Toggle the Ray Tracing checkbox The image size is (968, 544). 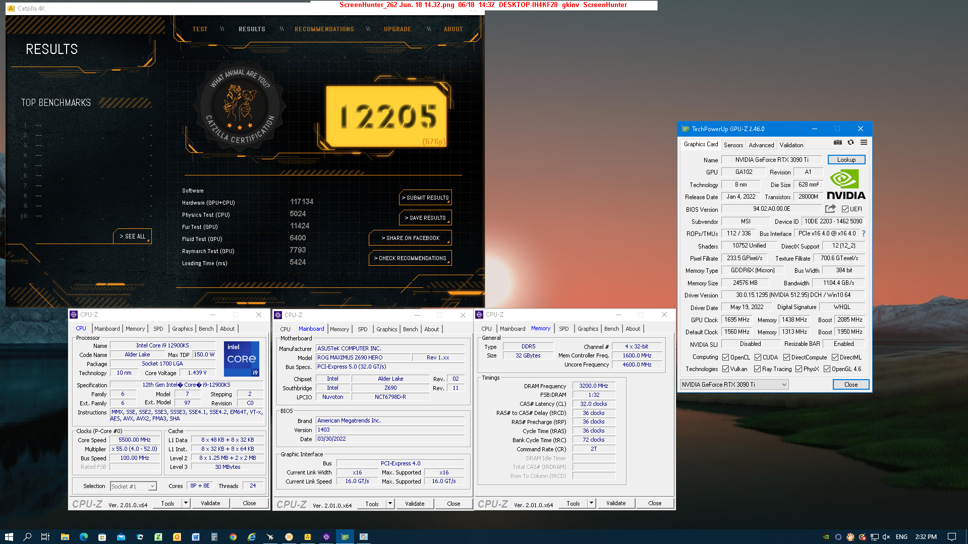click(x=757, y=369)
